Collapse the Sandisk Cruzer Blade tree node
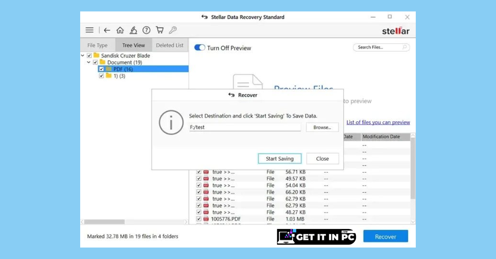 (83, 56)
